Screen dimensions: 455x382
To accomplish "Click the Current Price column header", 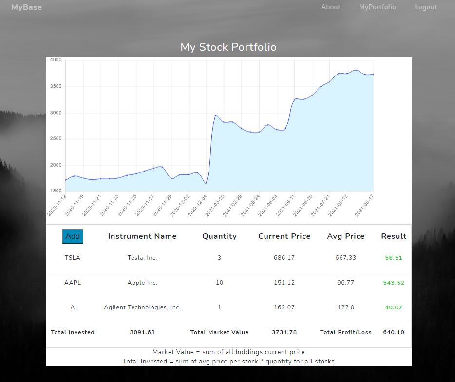I will click(x=284, y=236).
